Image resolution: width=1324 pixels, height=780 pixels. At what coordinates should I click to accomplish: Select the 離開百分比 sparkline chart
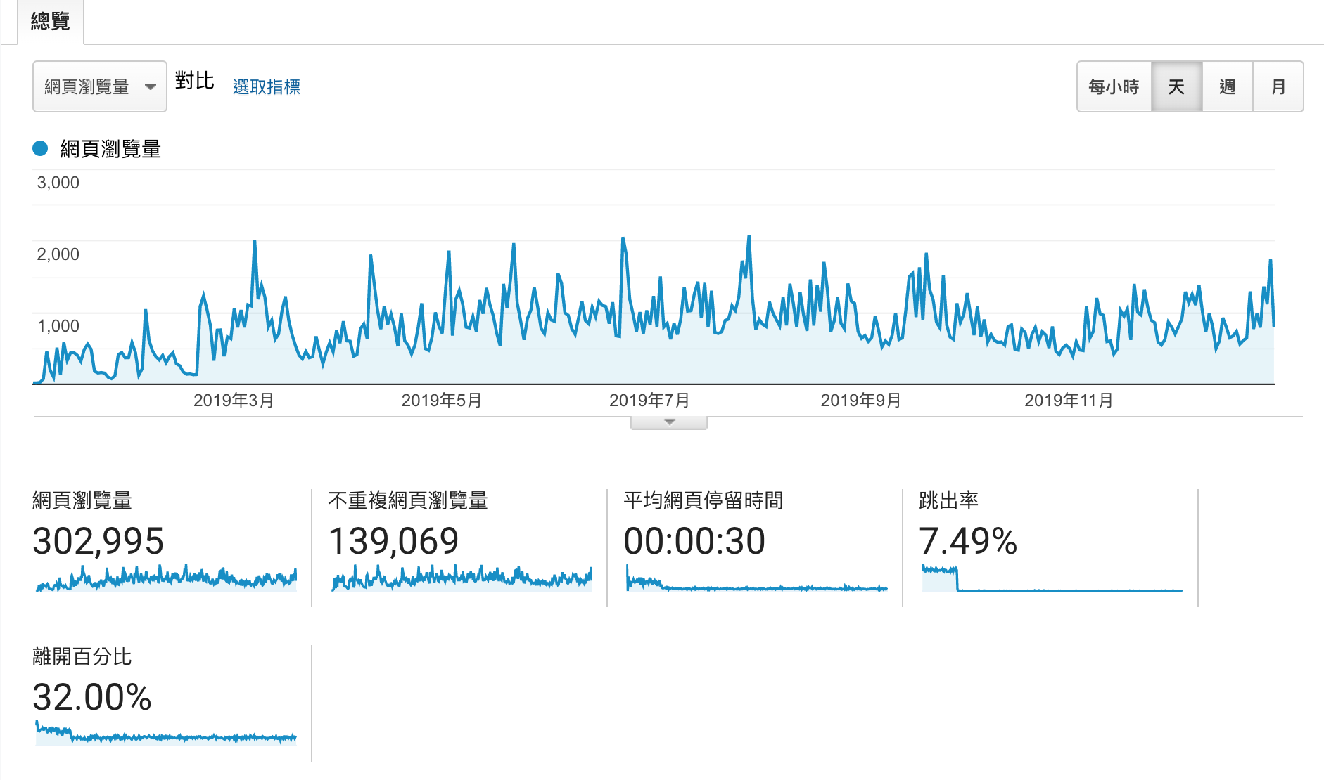click(166, 734)
